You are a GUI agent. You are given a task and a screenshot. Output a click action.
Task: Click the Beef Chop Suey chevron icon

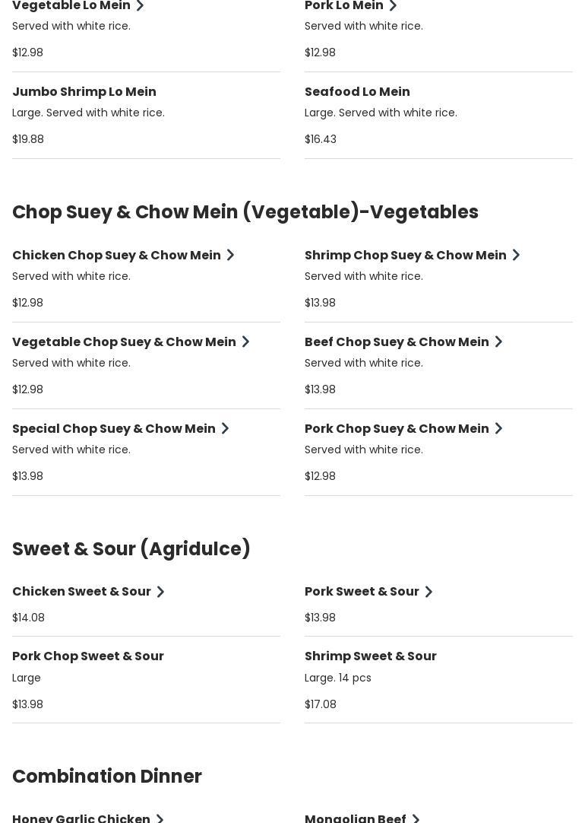pyautogui.click(x=498, y=342)
